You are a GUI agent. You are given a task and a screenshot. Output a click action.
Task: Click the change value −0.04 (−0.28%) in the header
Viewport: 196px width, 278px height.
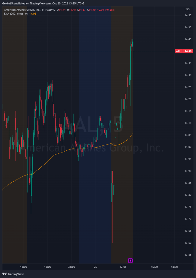106,10
